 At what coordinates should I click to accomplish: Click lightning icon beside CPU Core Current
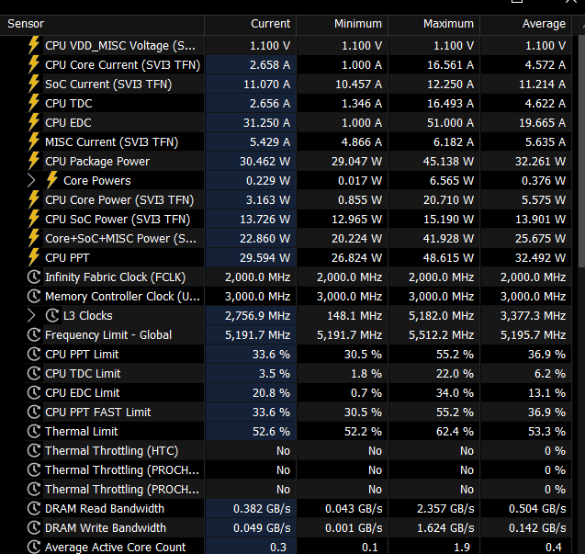pyautogui.click(x=34, y=64)
